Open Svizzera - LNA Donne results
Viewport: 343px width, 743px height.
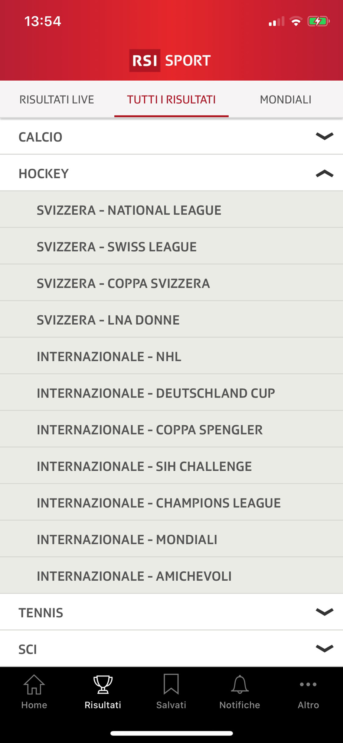coord(171,320)
